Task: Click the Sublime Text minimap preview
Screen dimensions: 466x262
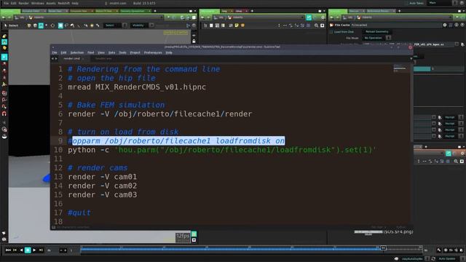Action: pos(400,68)
